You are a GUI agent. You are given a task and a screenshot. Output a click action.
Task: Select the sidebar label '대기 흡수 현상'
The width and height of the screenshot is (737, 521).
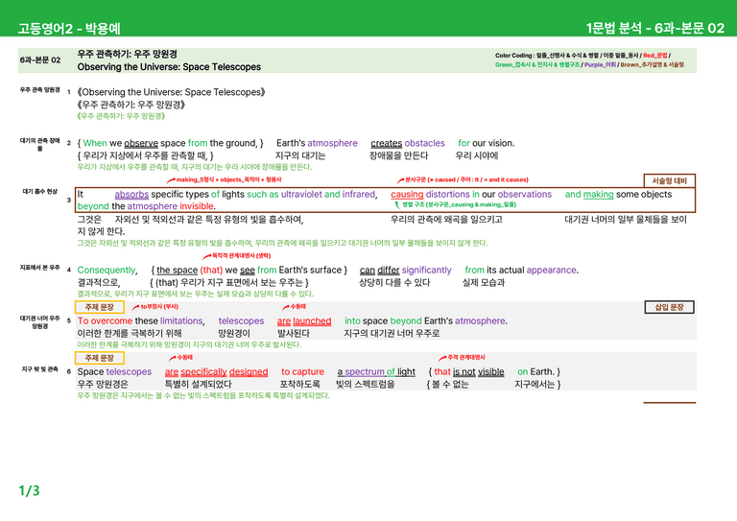[x=40, y=192]
